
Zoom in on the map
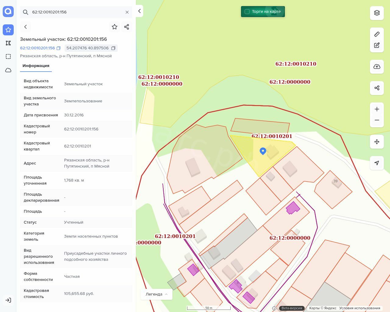tap(377, 109)
